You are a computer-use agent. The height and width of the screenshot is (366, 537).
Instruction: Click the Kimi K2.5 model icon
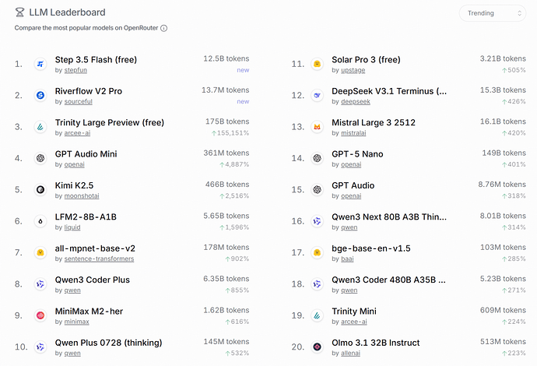tap(40, 190)
